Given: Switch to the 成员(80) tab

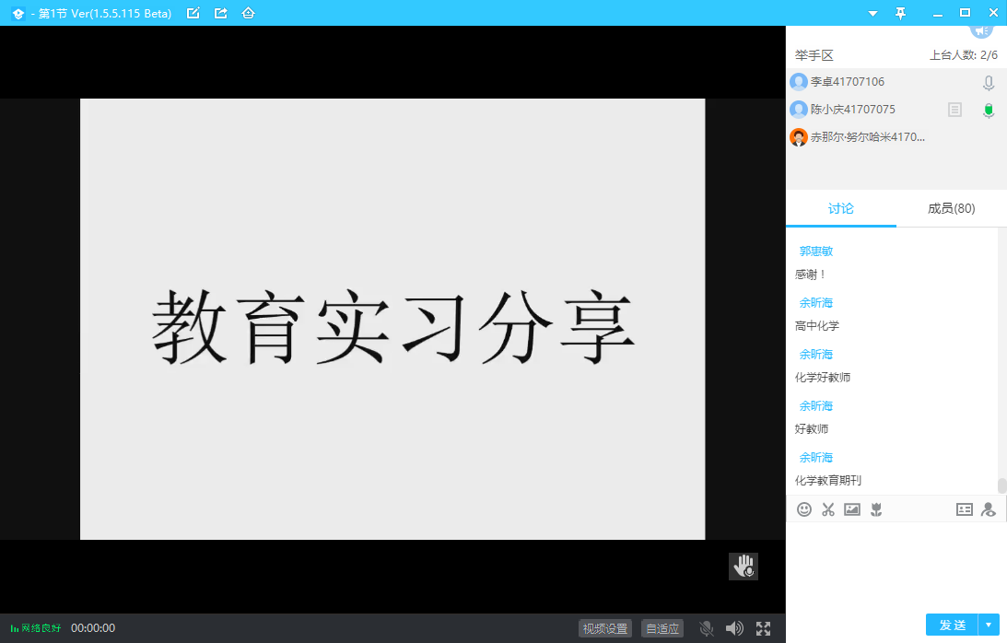Looking at the screenshot, I should (951, 208).
